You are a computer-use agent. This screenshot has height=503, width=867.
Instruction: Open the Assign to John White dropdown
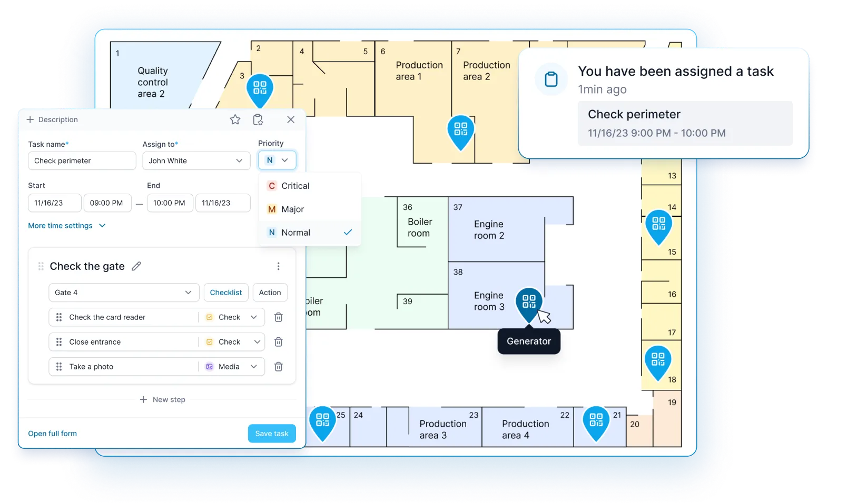[196, 161]
